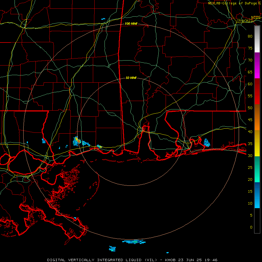The width and height of the screenshot is (262, 262).
Task: Click the scale value 55
Action: (250, 96)
